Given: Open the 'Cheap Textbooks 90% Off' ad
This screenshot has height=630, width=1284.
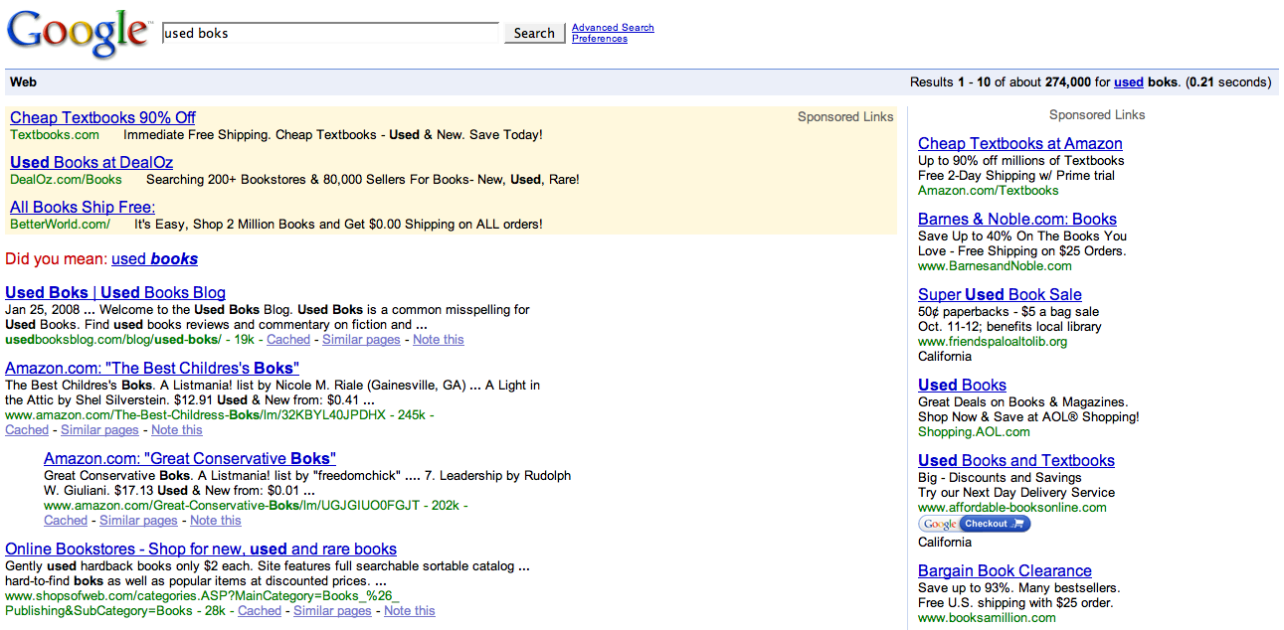Looking at the screenshot, I should click(x=102, y=117).
